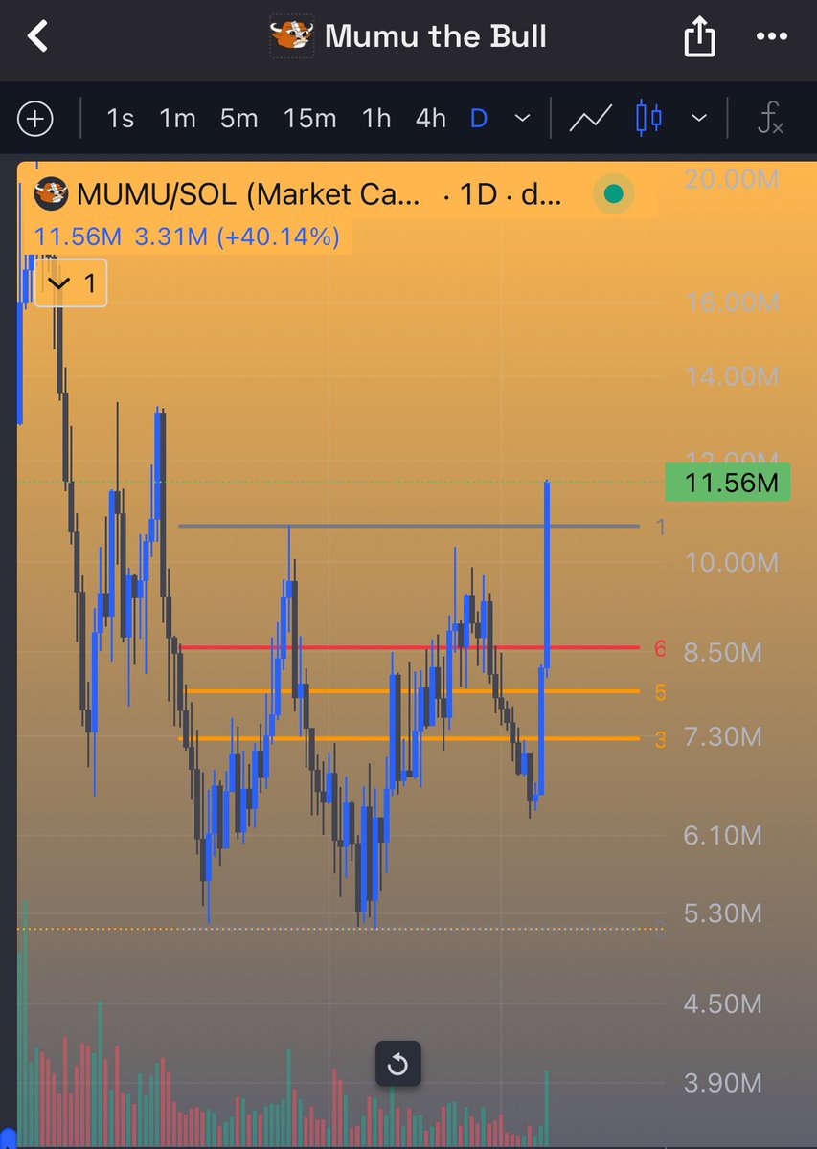Switch to the 1h timeframe
Image resolution: width=817 pixels, height=1149 pixels.
376,119
